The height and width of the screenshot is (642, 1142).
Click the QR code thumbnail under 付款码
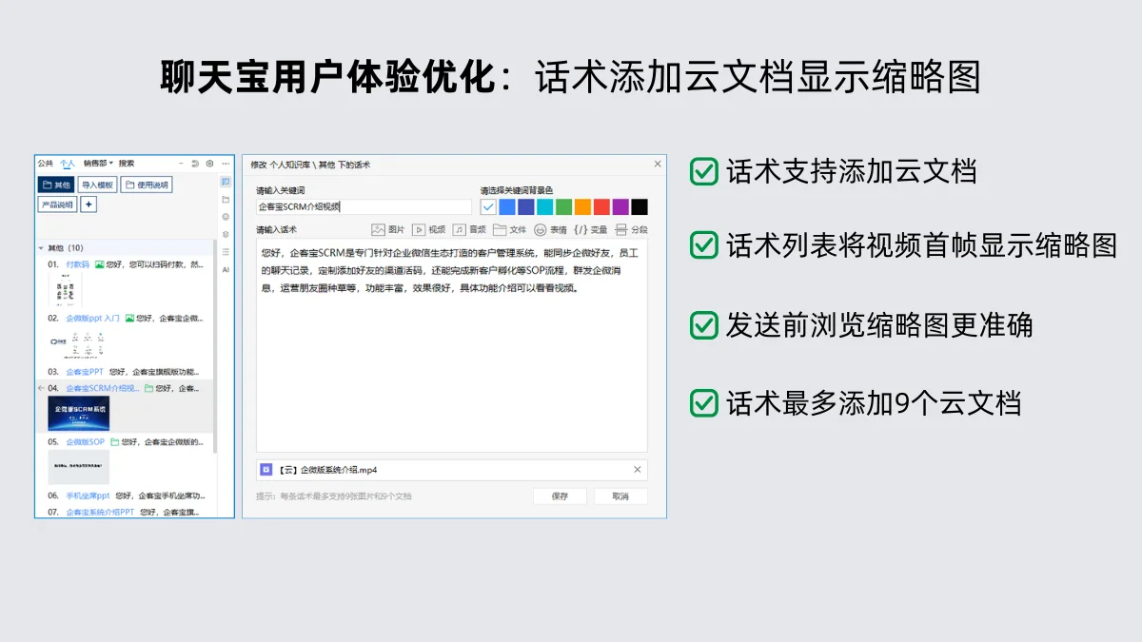click(x=65, y=289)
